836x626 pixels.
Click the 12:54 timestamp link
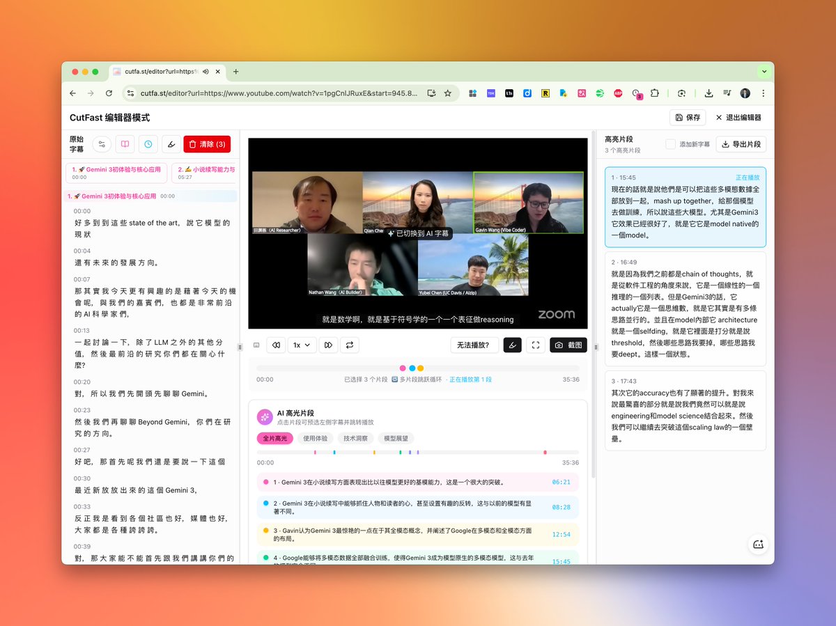coord(561,535)
